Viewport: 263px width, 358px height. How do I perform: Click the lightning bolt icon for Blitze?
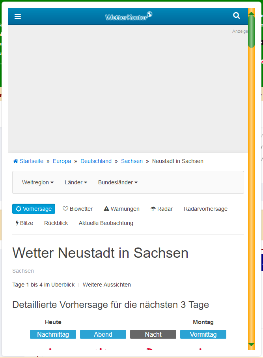17,223
